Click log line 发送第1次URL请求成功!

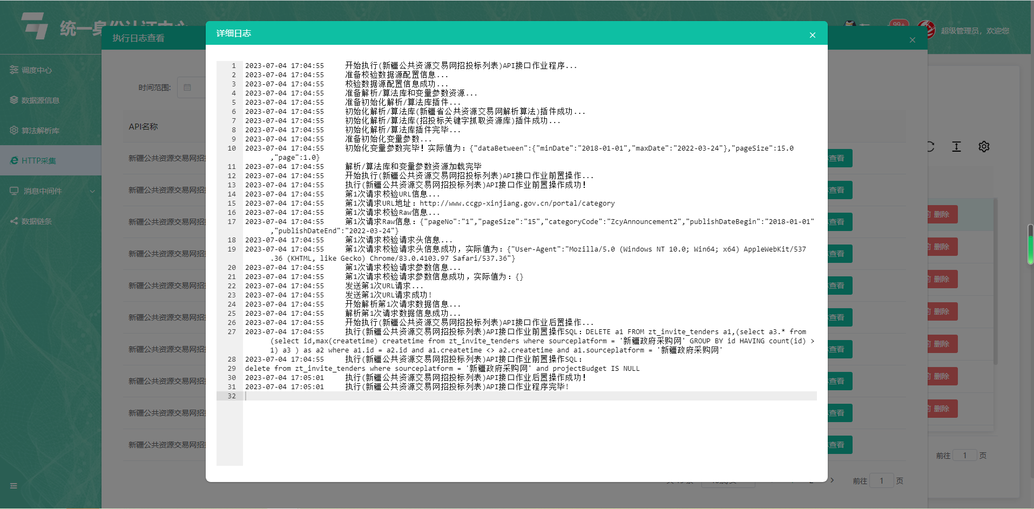[x=389, y=295]
